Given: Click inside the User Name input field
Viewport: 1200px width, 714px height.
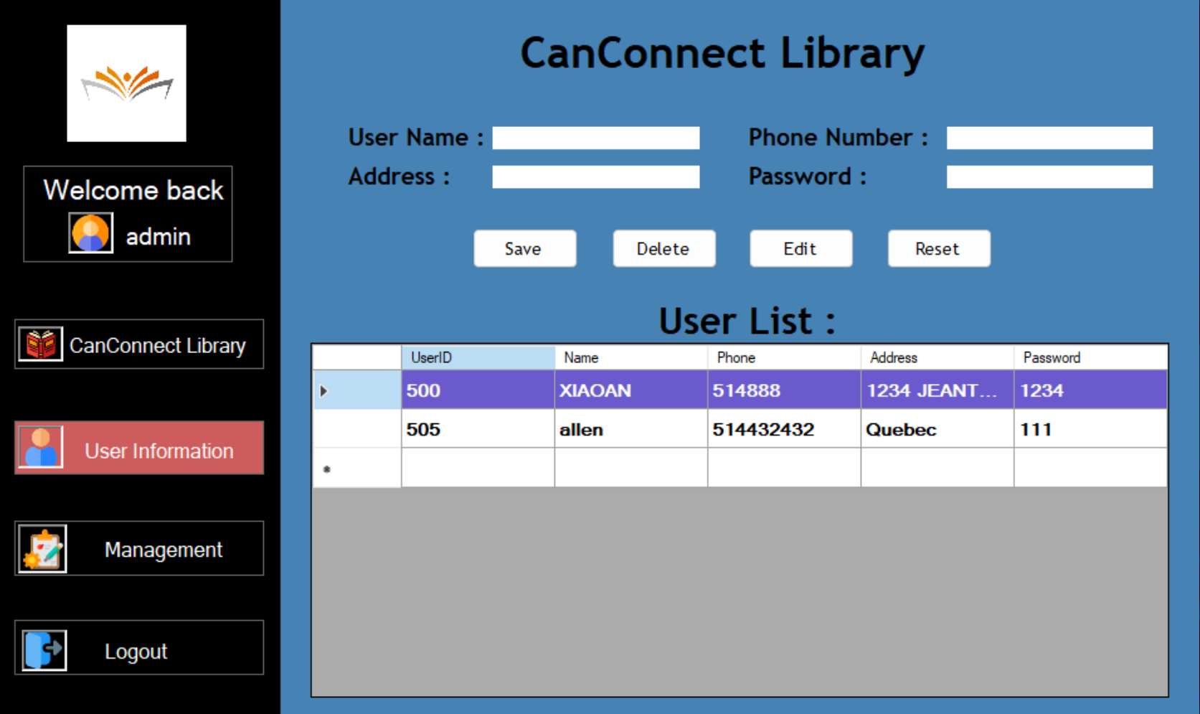Looking at the screenshot, I should 595,137.
